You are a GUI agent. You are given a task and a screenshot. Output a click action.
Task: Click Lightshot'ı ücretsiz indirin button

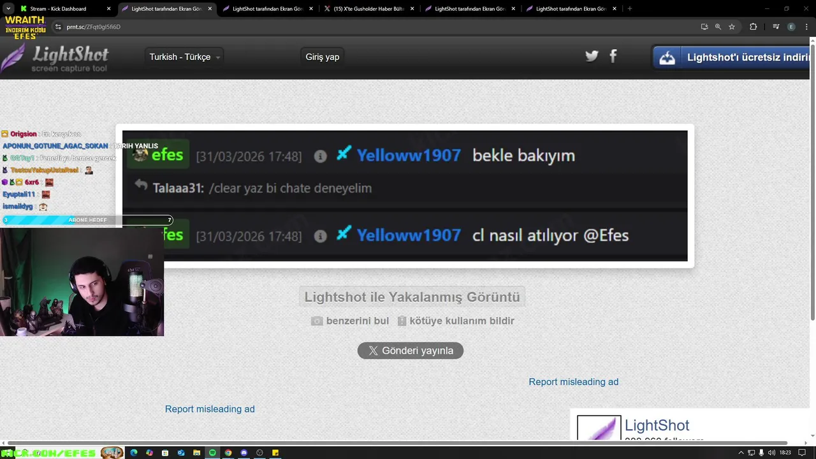pos(732,57)
